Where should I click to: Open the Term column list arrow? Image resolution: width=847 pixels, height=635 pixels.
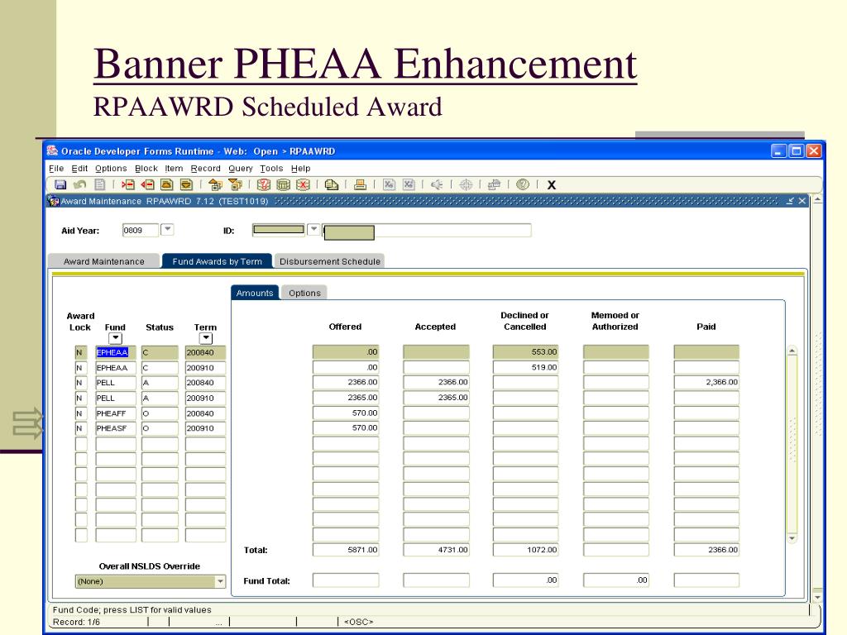(205, 338)
